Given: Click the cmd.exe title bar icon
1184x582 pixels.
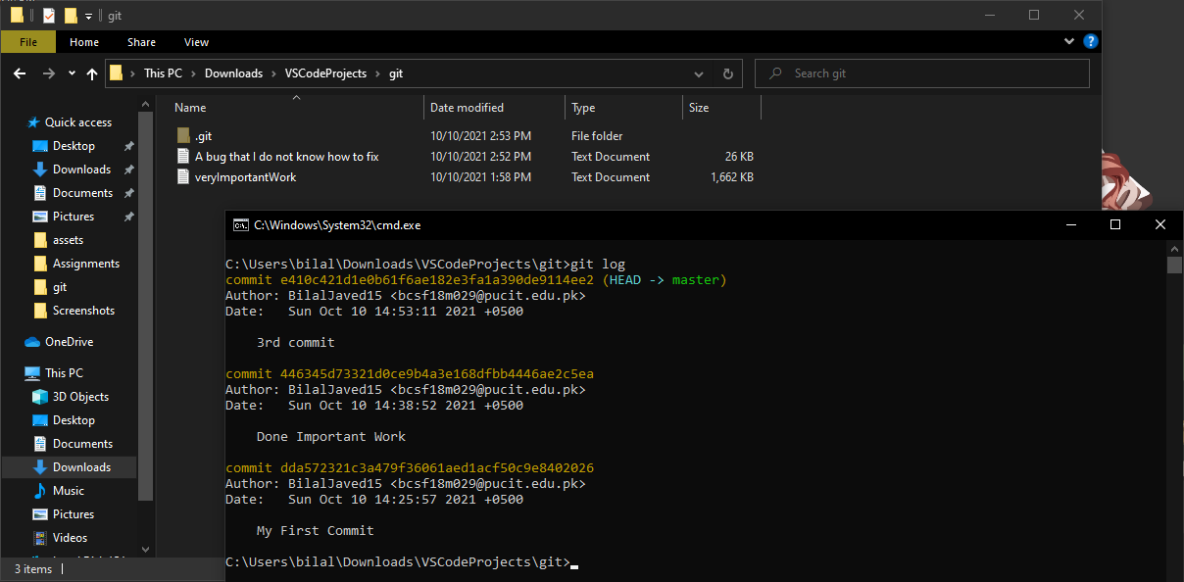Looking at the screenshot, I should point(240,225).
